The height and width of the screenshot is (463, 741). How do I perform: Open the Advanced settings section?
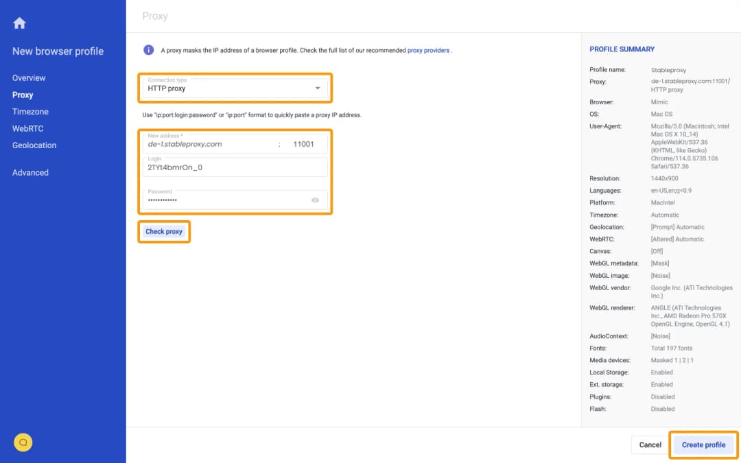coord(30,173)
